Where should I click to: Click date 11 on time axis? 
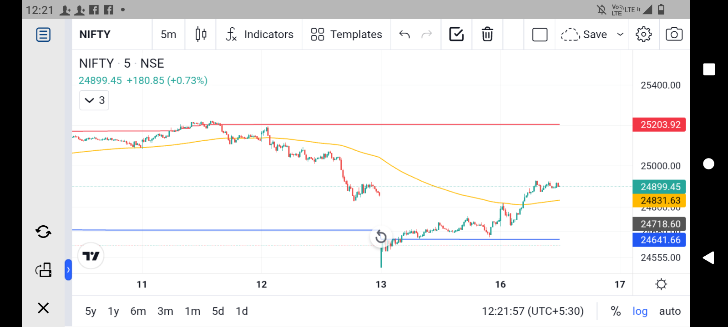coord(142,284)
